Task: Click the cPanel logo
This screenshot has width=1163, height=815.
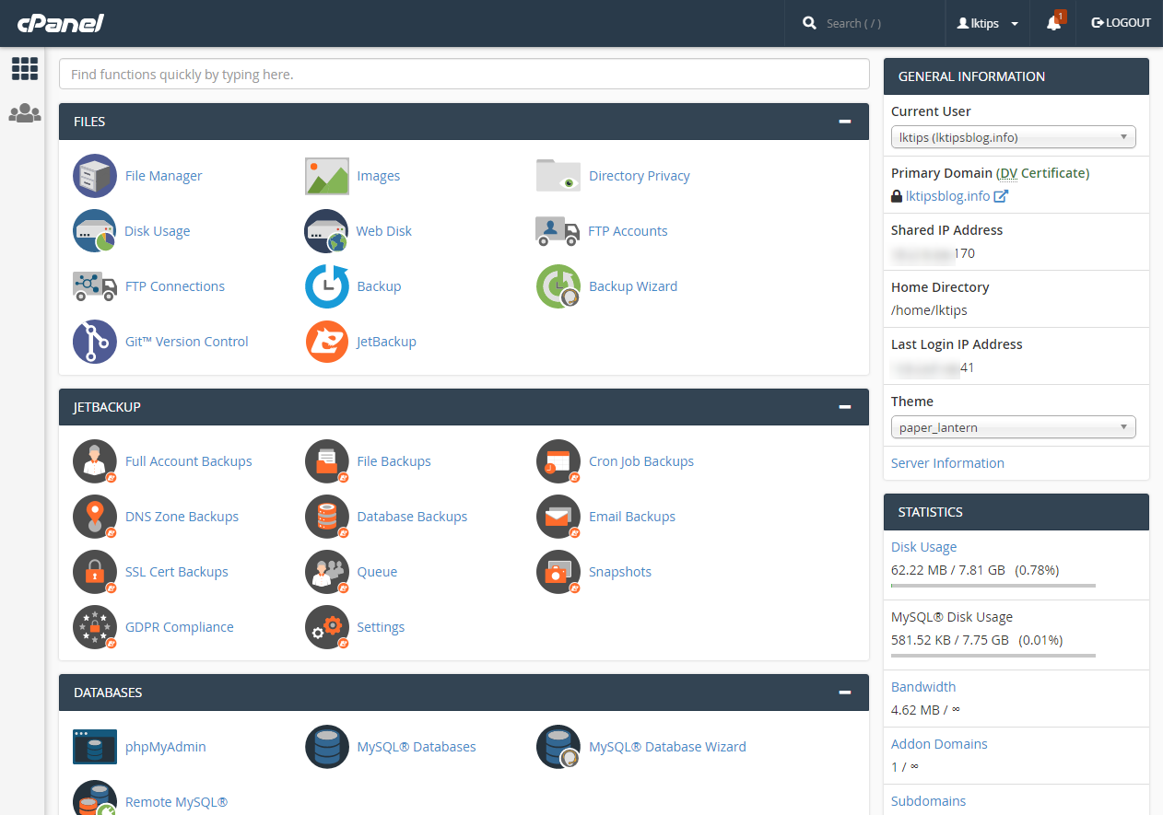Action: [x=60, y=23]
